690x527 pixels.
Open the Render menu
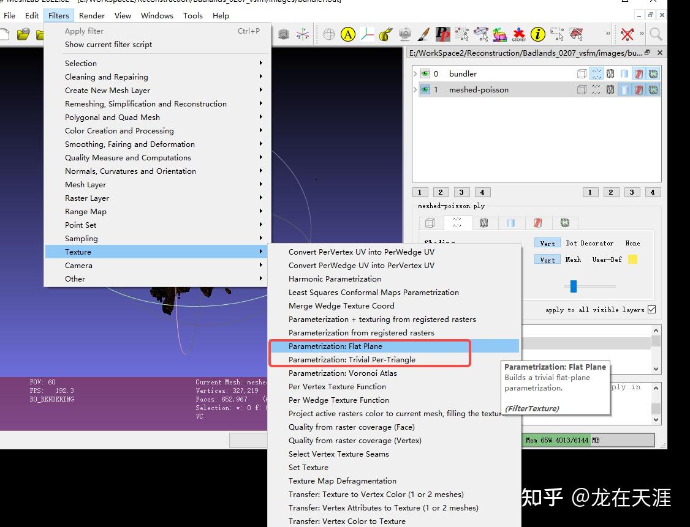91,15
